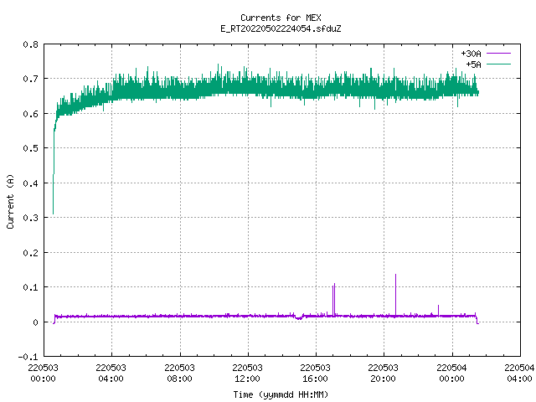Click the -0.1 y-axis tick label
This screenshot has width=536, height=402.
pyautogui.click(x=28, y=357)
